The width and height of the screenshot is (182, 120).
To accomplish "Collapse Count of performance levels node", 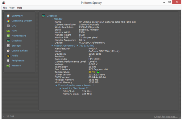I will click(56, 85).
